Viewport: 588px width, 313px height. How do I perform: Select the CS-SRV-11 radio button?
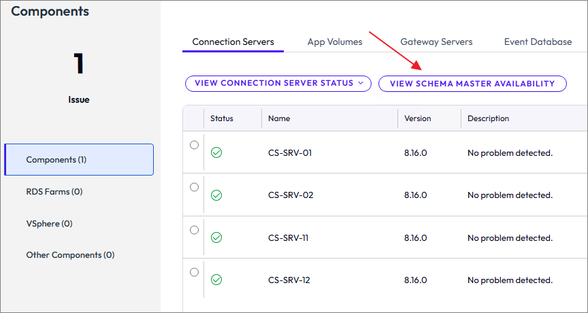point(195,230)
